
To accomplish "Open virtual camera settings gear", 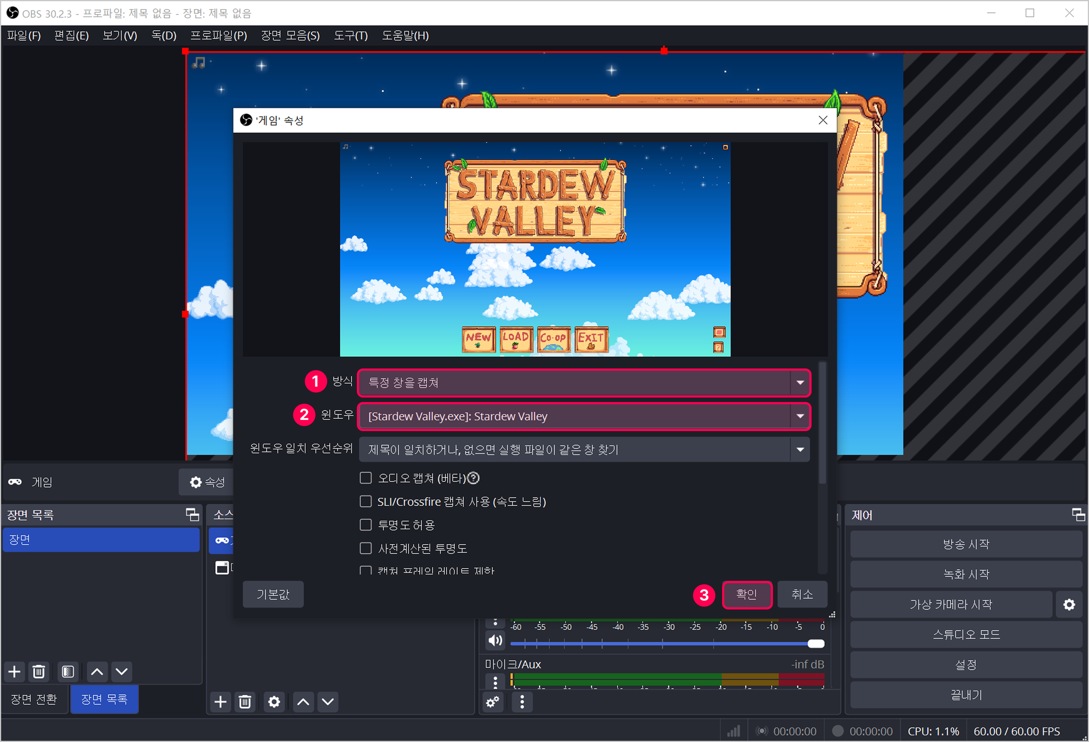I will [x=1069, y=604].
